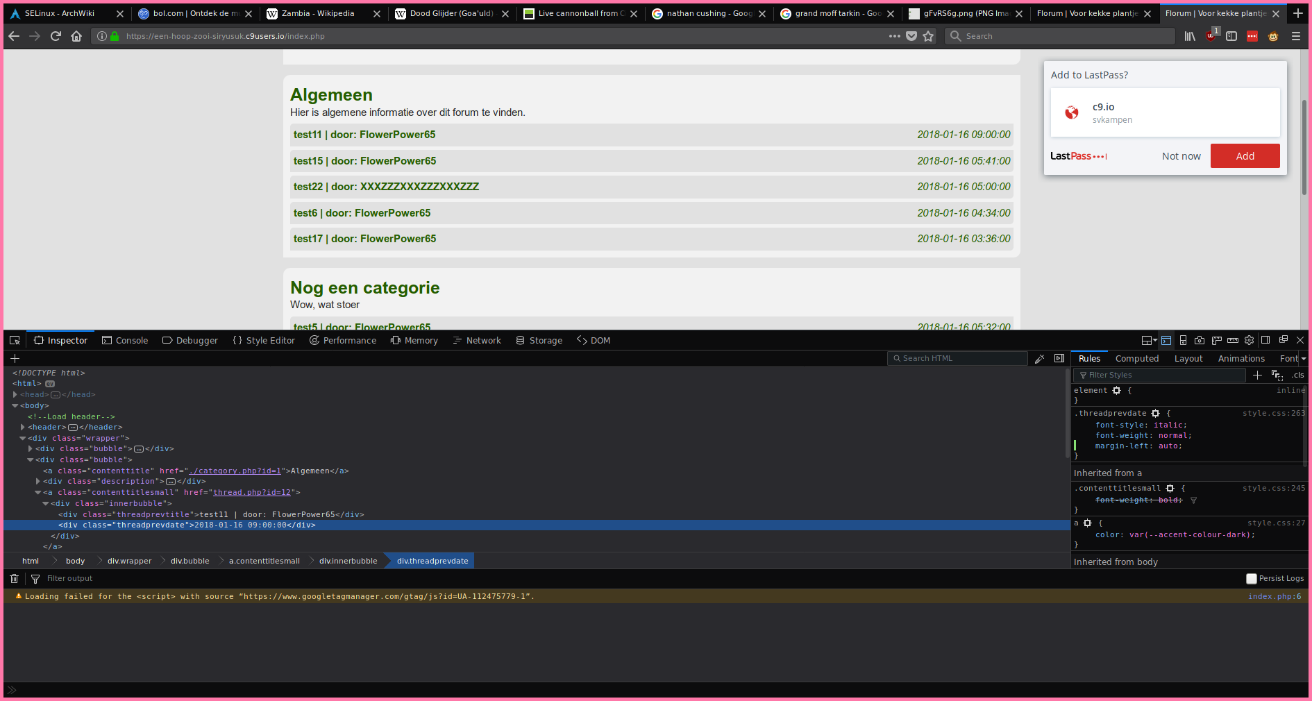Click the eyedropper color picker icon
The width and height of the screenshot is (1312, 701).
[x=1039, y=359]
